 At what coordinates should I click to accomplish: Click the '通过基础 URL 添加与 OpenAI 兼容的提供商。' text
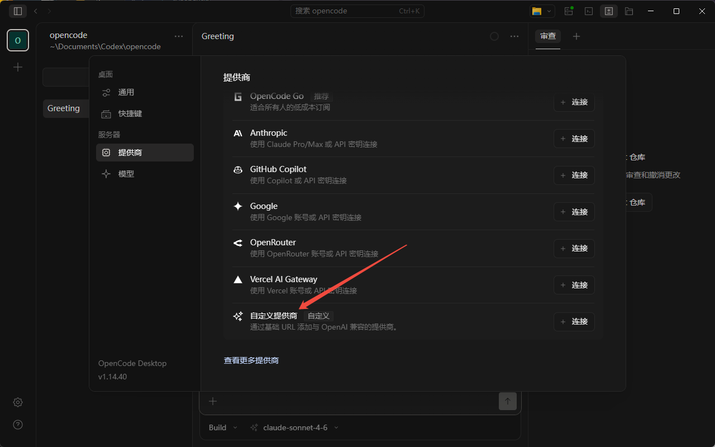coord(325,327)
